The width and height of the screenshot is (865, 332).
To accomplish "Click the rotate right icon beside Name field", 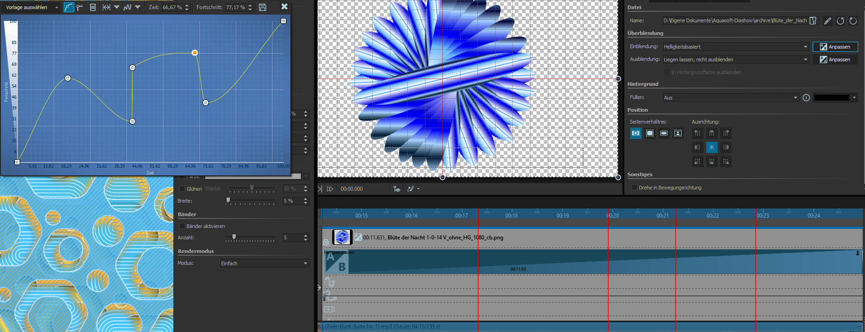I will (853, 20).
